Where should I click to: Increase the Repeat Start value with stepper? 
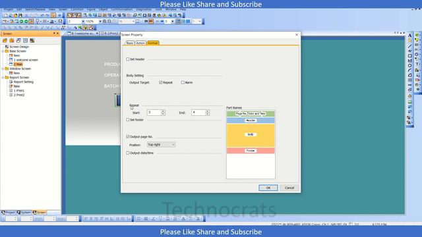tap(163, 111)
